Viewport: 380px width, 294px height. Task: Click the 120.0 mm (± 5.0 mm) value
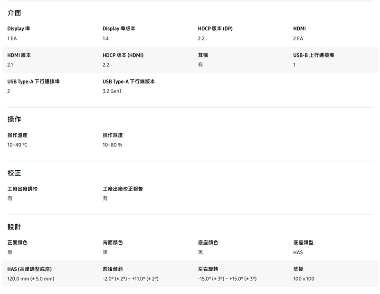[x=31, y=279]
